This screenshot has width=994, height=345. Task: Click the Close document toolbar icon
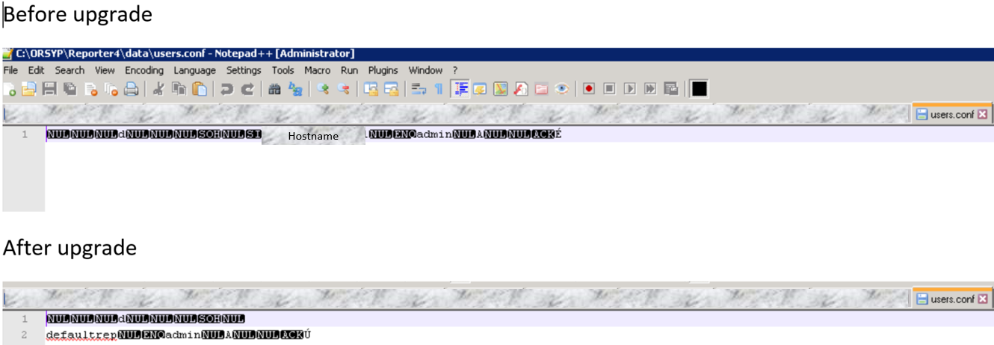(x=91, y=90)
